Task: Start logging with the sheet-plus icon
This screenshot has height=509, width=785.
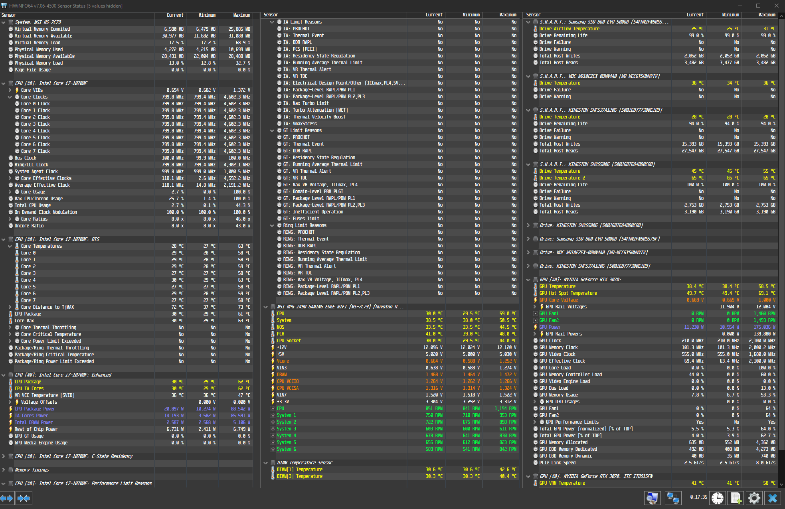Action: tap(736, 498)
